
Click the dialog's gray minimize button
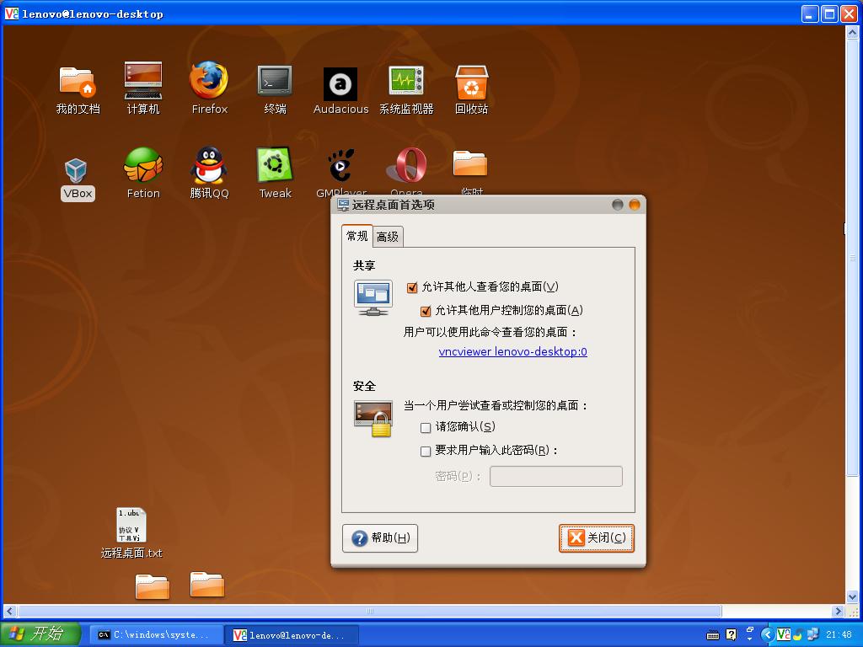pos(618,205)
